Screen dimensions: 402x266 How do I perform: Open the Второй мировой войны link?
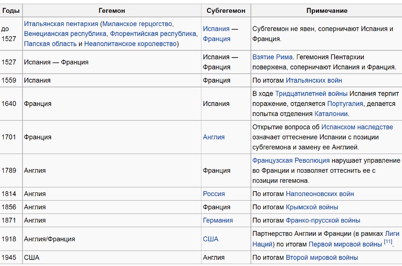(x=322, y=258)
